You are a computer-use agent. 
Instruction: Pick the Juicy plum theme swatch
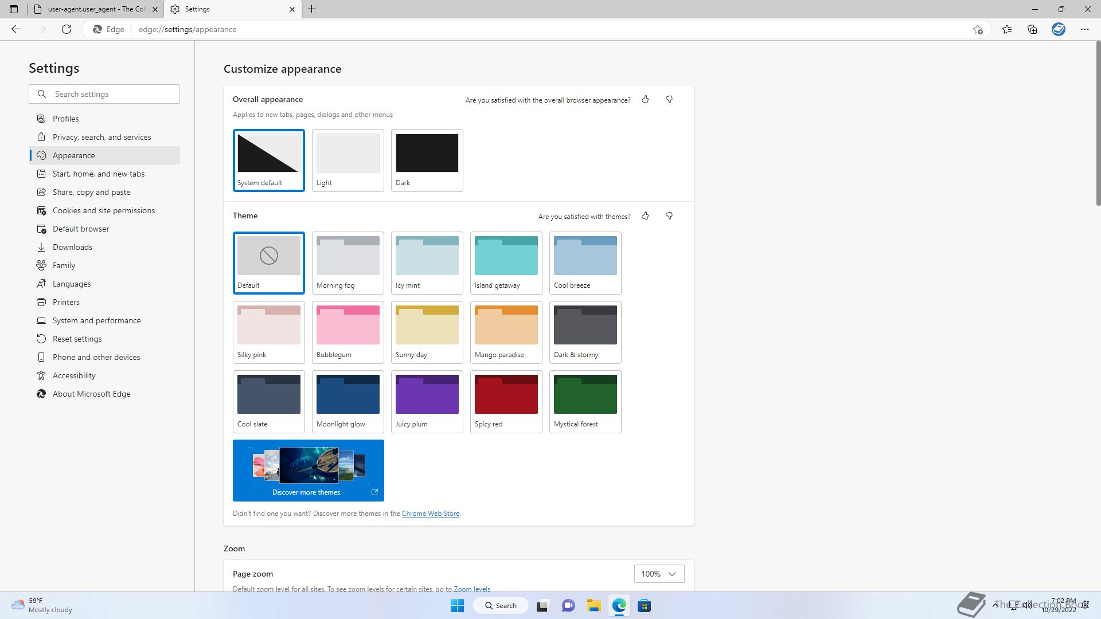(427, 401)
